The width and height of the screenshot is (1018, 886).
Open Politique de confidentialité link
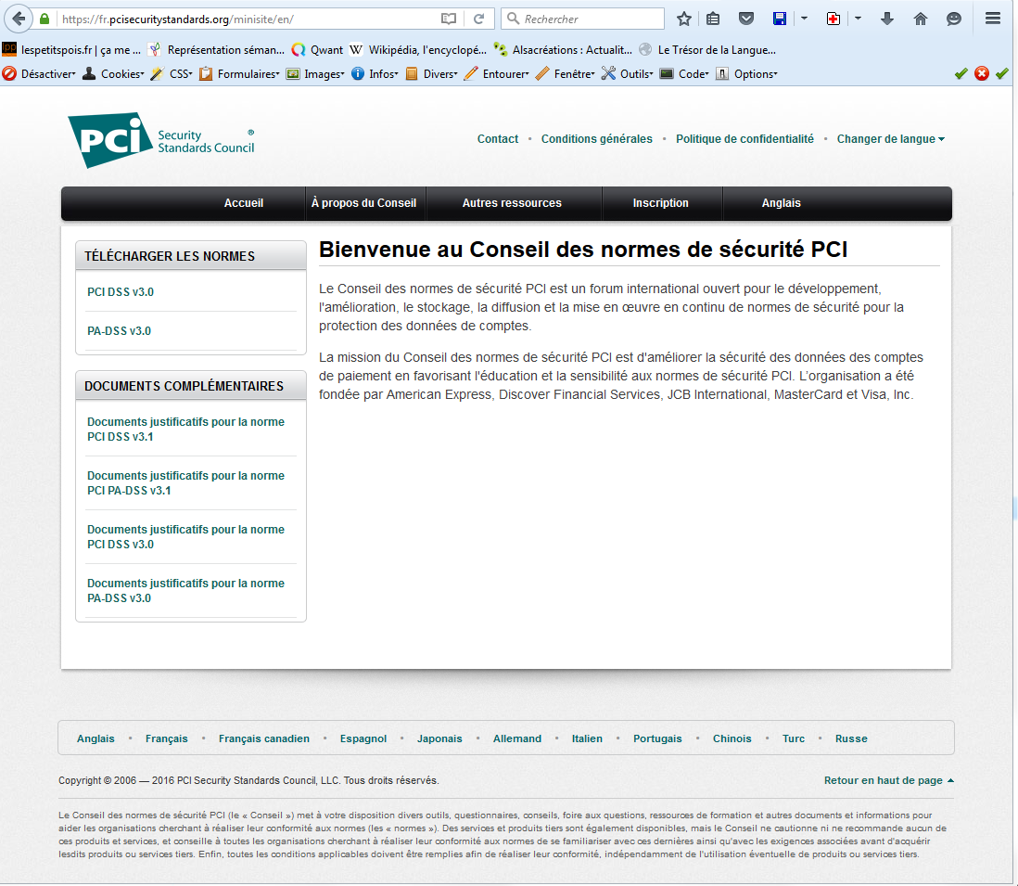click(744, 139)
